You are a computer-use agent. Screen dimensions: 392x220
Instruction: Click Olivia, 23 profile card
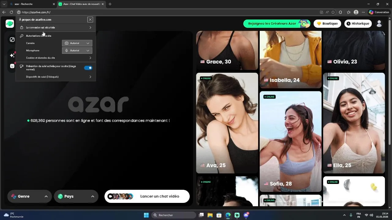pyautogui.click(x=354, y=50)
